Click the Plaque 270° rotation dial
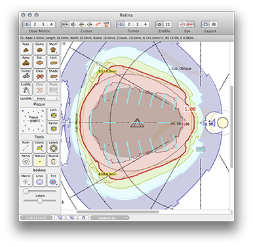Screen dimensions: 253x247 (x=33, y=121)
